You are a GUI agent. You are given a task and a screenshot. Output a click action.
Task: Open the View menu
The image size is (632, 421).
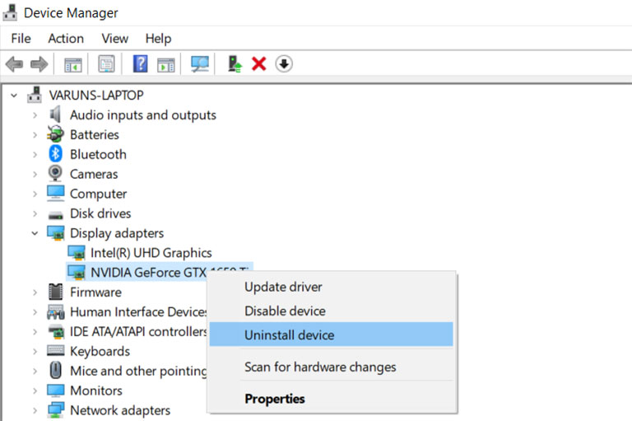115,39
